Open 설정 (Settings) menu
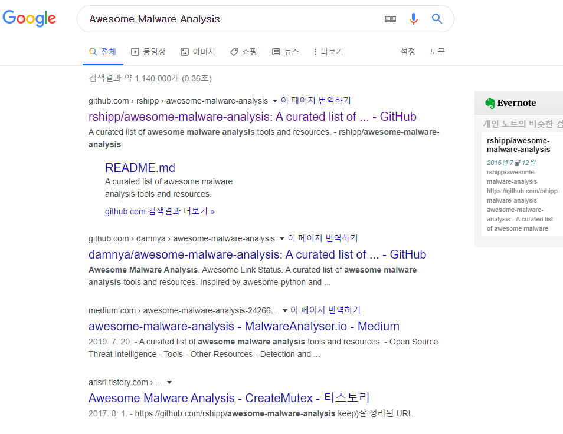 coord(408,52)
